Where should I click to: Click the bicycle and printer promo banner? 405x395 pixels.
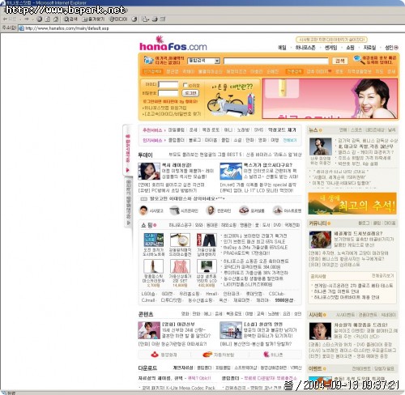click(x=232, y=100)
